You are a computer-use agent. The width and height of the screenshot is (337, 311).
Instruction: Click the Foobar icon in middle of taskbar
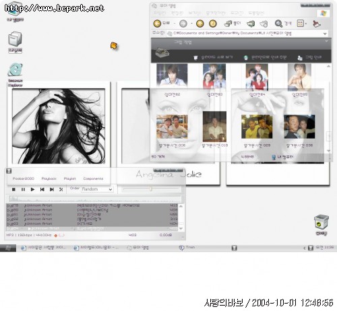coord(234,248)
